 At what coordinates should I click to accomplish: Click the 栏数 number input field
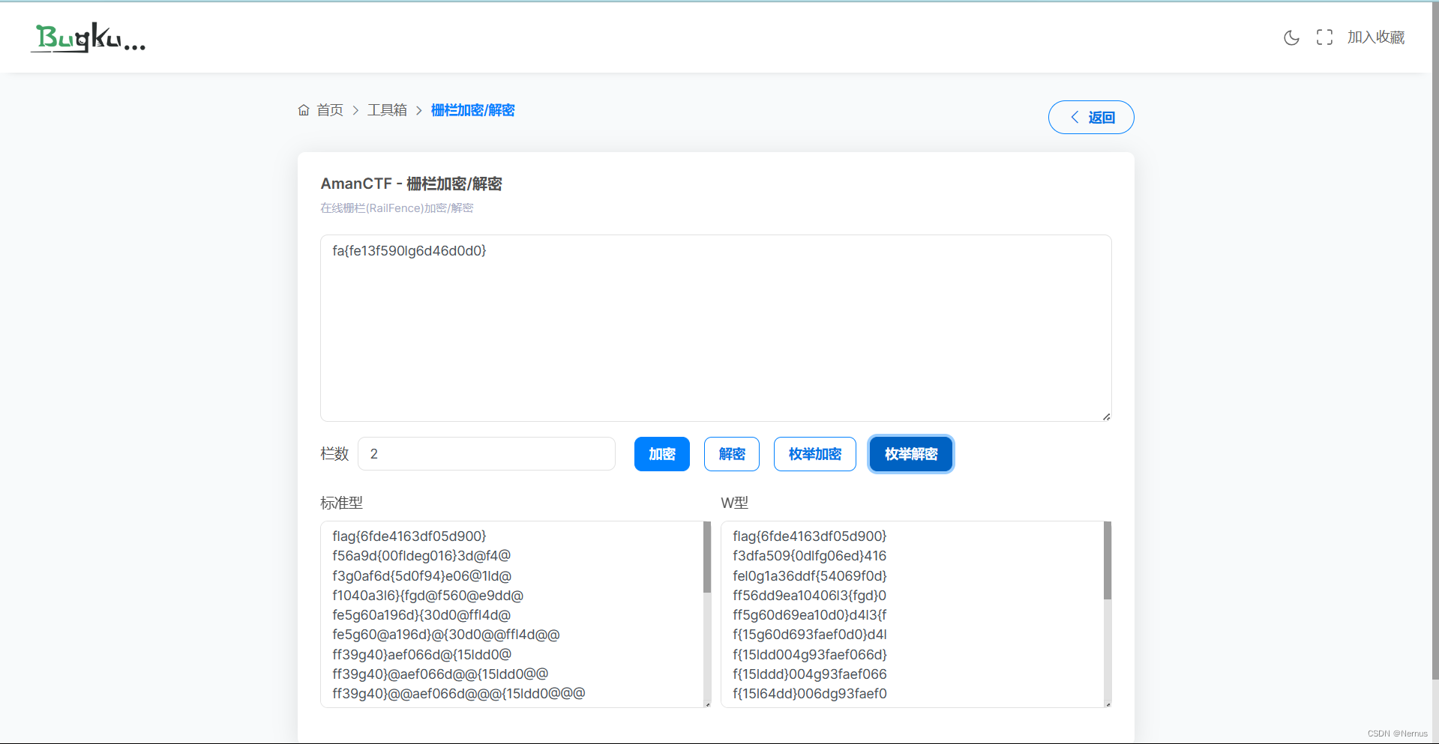click(x=487, y=453)
